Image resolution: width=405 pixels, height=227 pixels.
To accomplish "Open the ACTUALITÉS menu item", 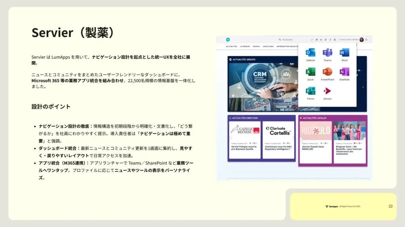I will tap(231, 47).
